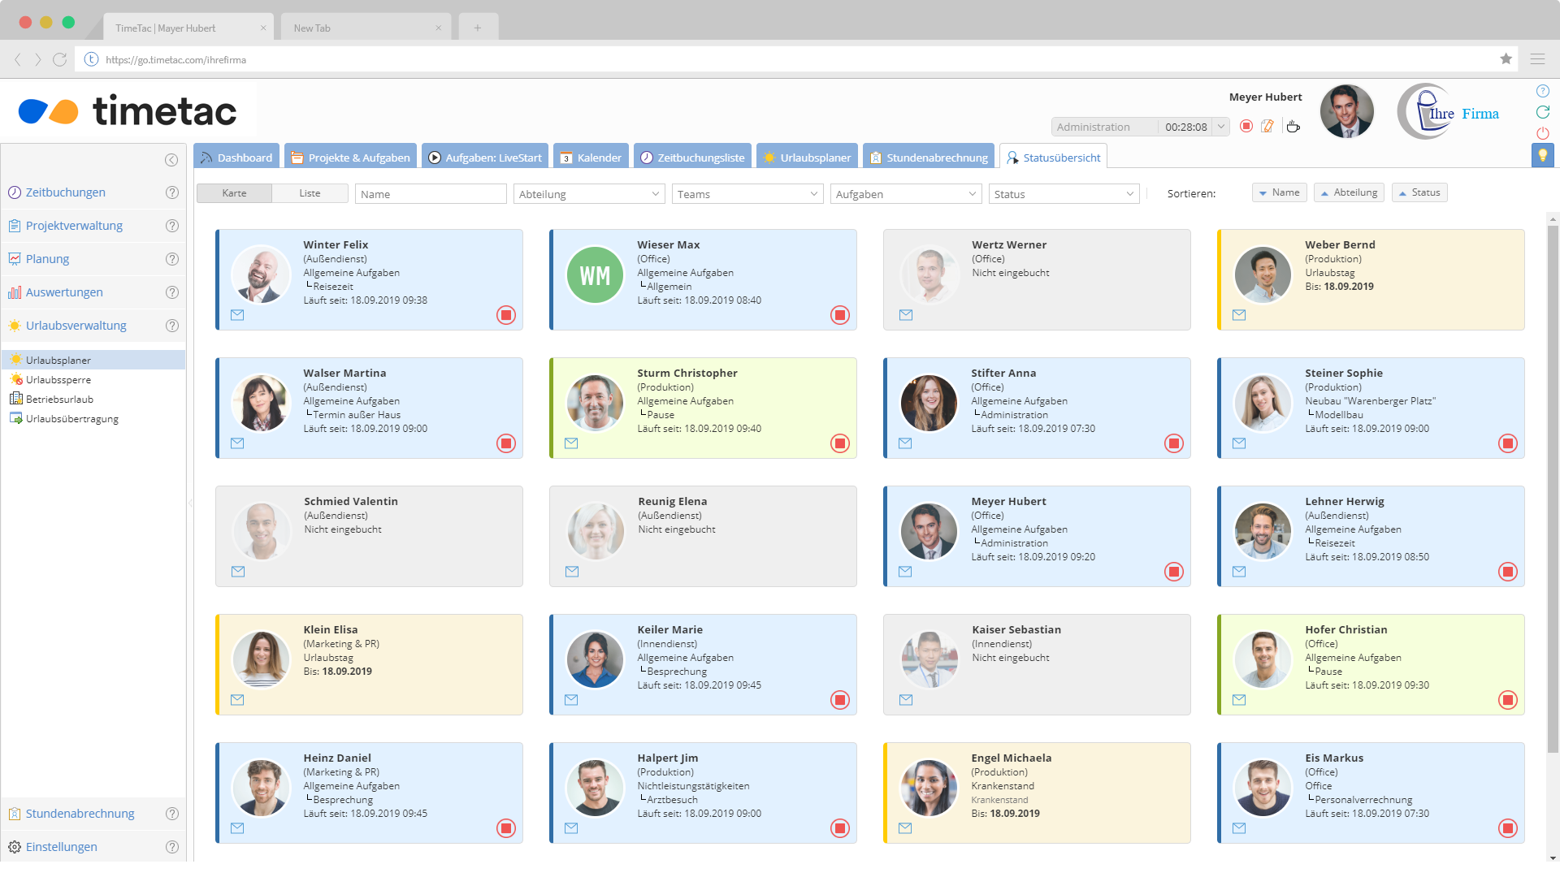Toggle sort by Status
The image size is (1560, 877).
pos(1419,193)
